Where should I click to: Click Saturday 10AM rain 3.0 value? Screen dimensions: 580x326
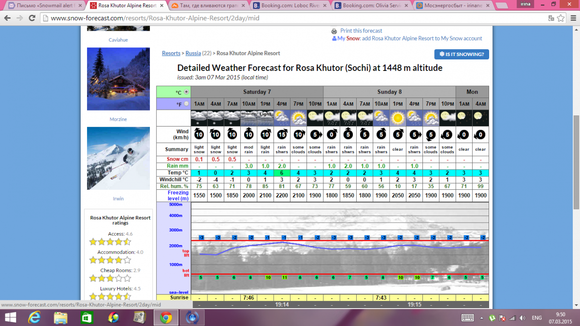tap(249, 166)
